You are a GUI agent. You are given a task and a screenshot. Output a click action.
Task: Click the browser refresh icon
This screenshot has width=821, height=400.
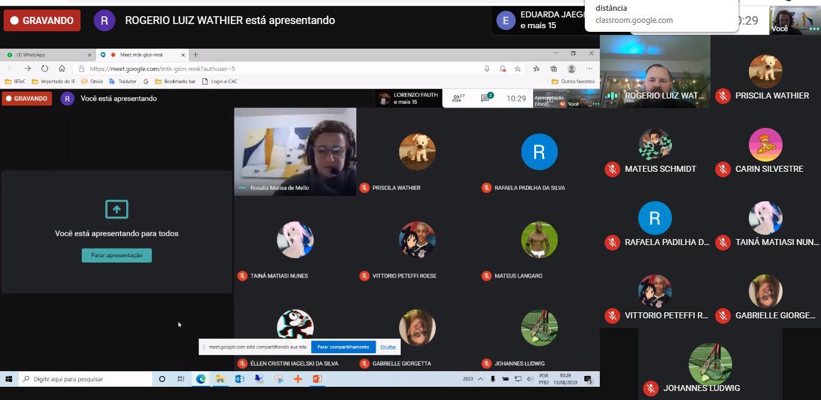(44, 68)
